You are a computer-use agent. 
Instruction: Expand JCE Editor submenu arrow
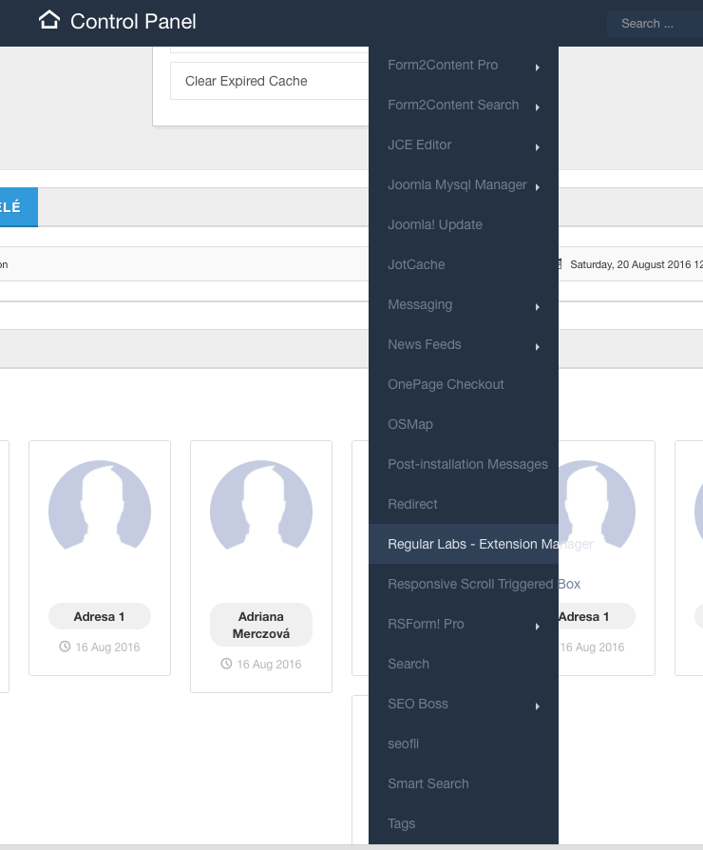point(538,147)
